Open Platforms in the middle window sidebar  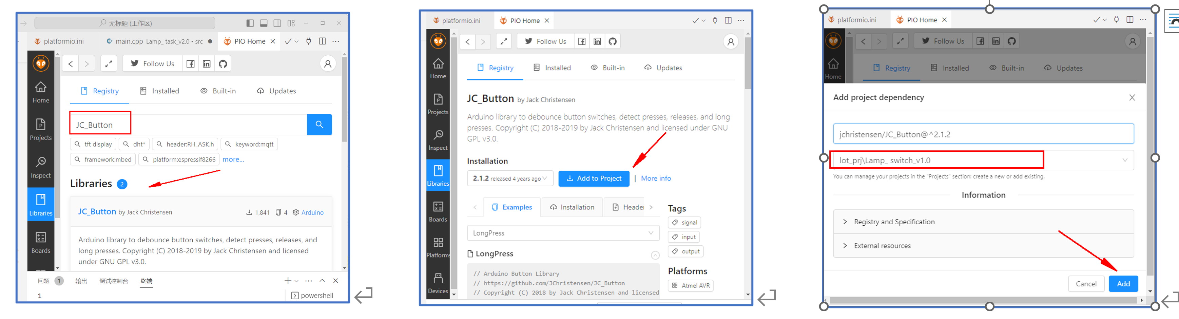click(x=438, y=247)
